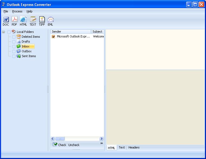Viewport: 206px width, 159px height.
Task: Click the Local Folders root icon
Action: point(14,32)
